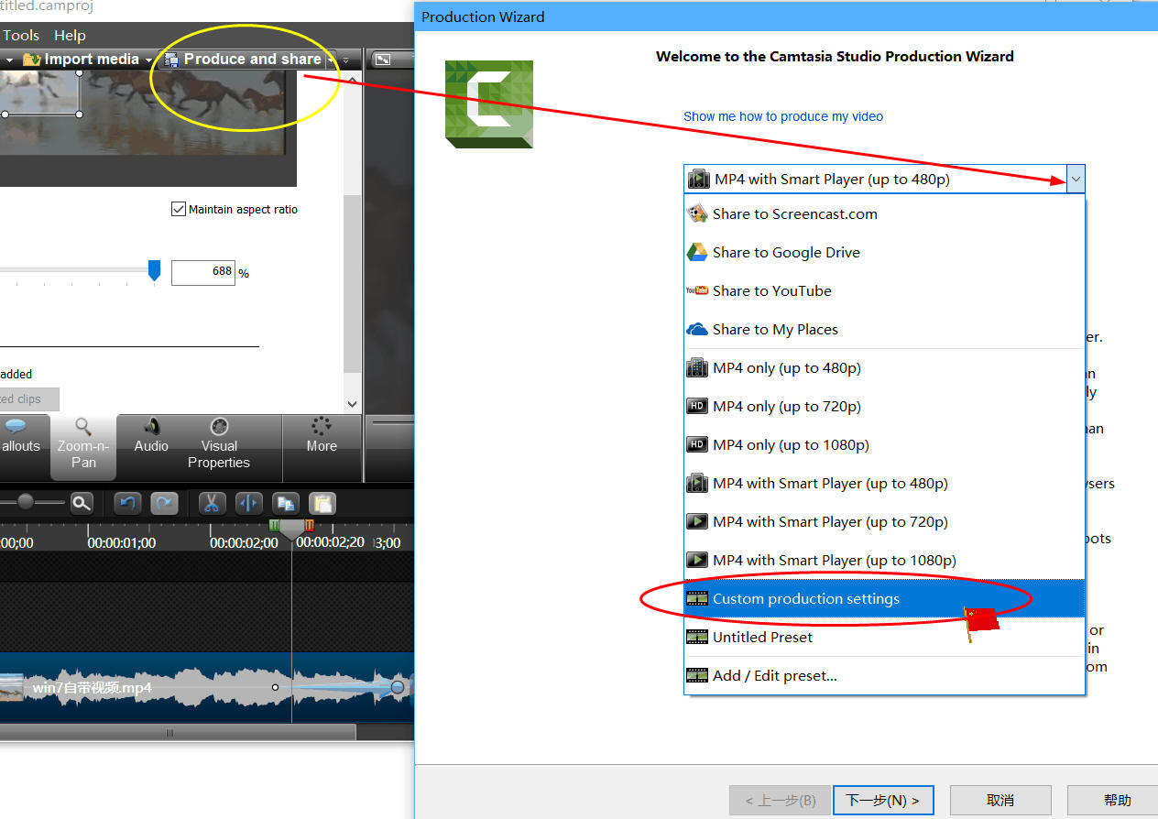Select Share to YouTube
1158x819 pixels.
click(884, 291)
